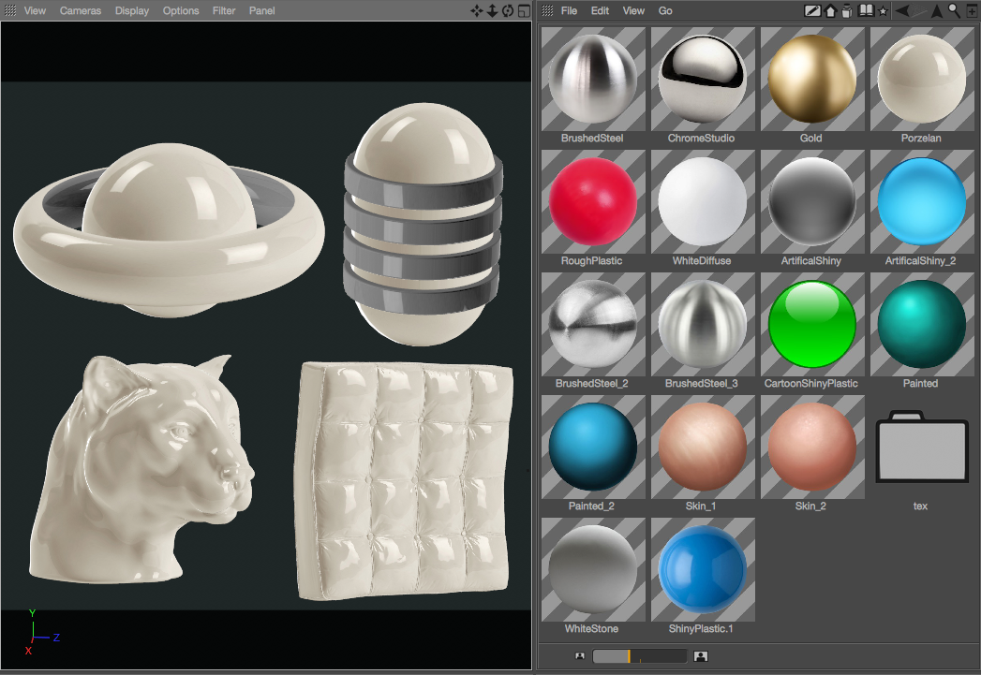The image size is (981, 675).
Task: Click the pencil edit icon in browser toolbar
Action: coord(812,10)
